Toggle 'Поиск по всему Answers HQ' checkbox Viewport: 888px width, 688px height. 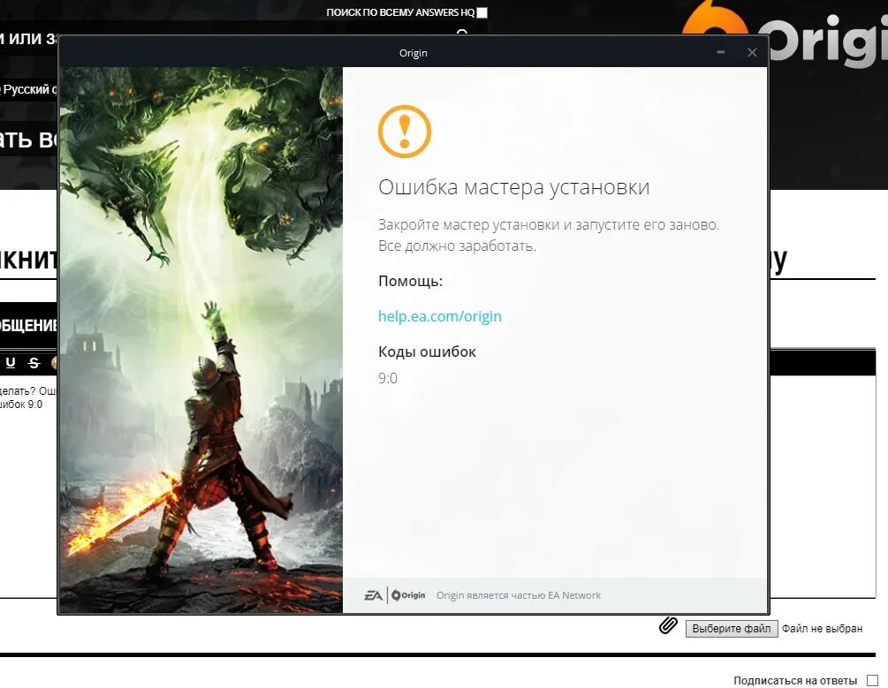482,12
